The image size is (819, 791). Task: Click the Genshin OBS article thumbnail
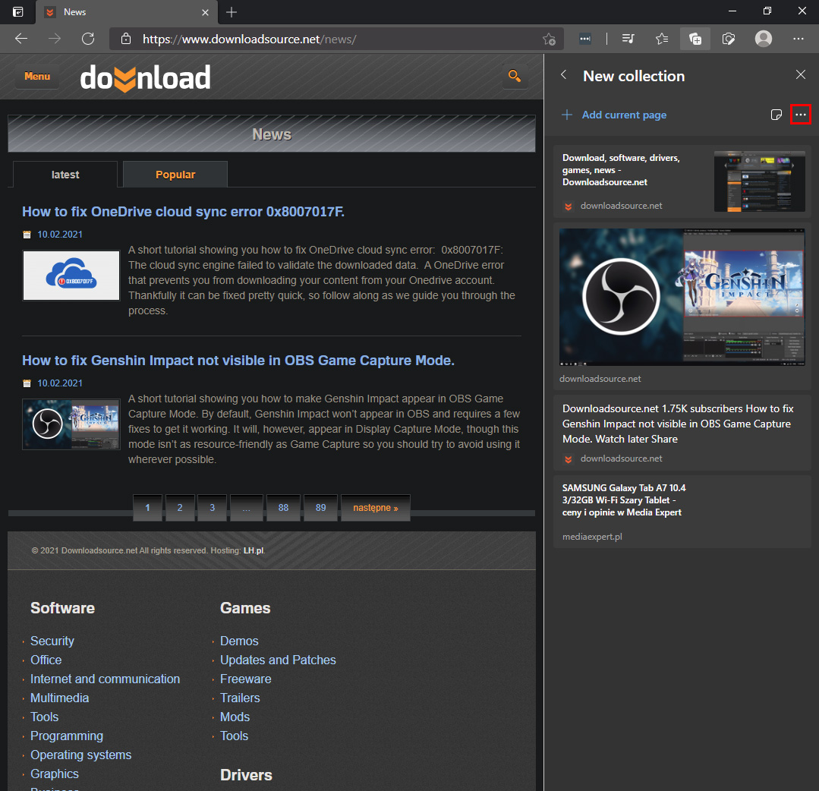71,424
